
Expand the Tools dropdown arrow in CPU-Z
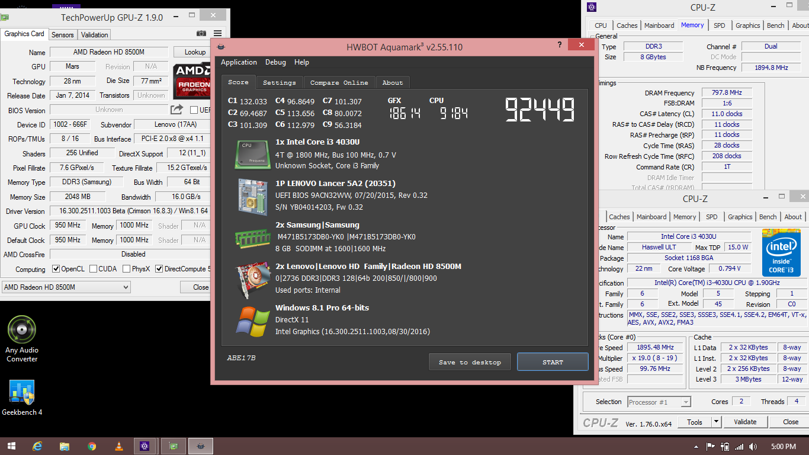click(x=716, y=422)
